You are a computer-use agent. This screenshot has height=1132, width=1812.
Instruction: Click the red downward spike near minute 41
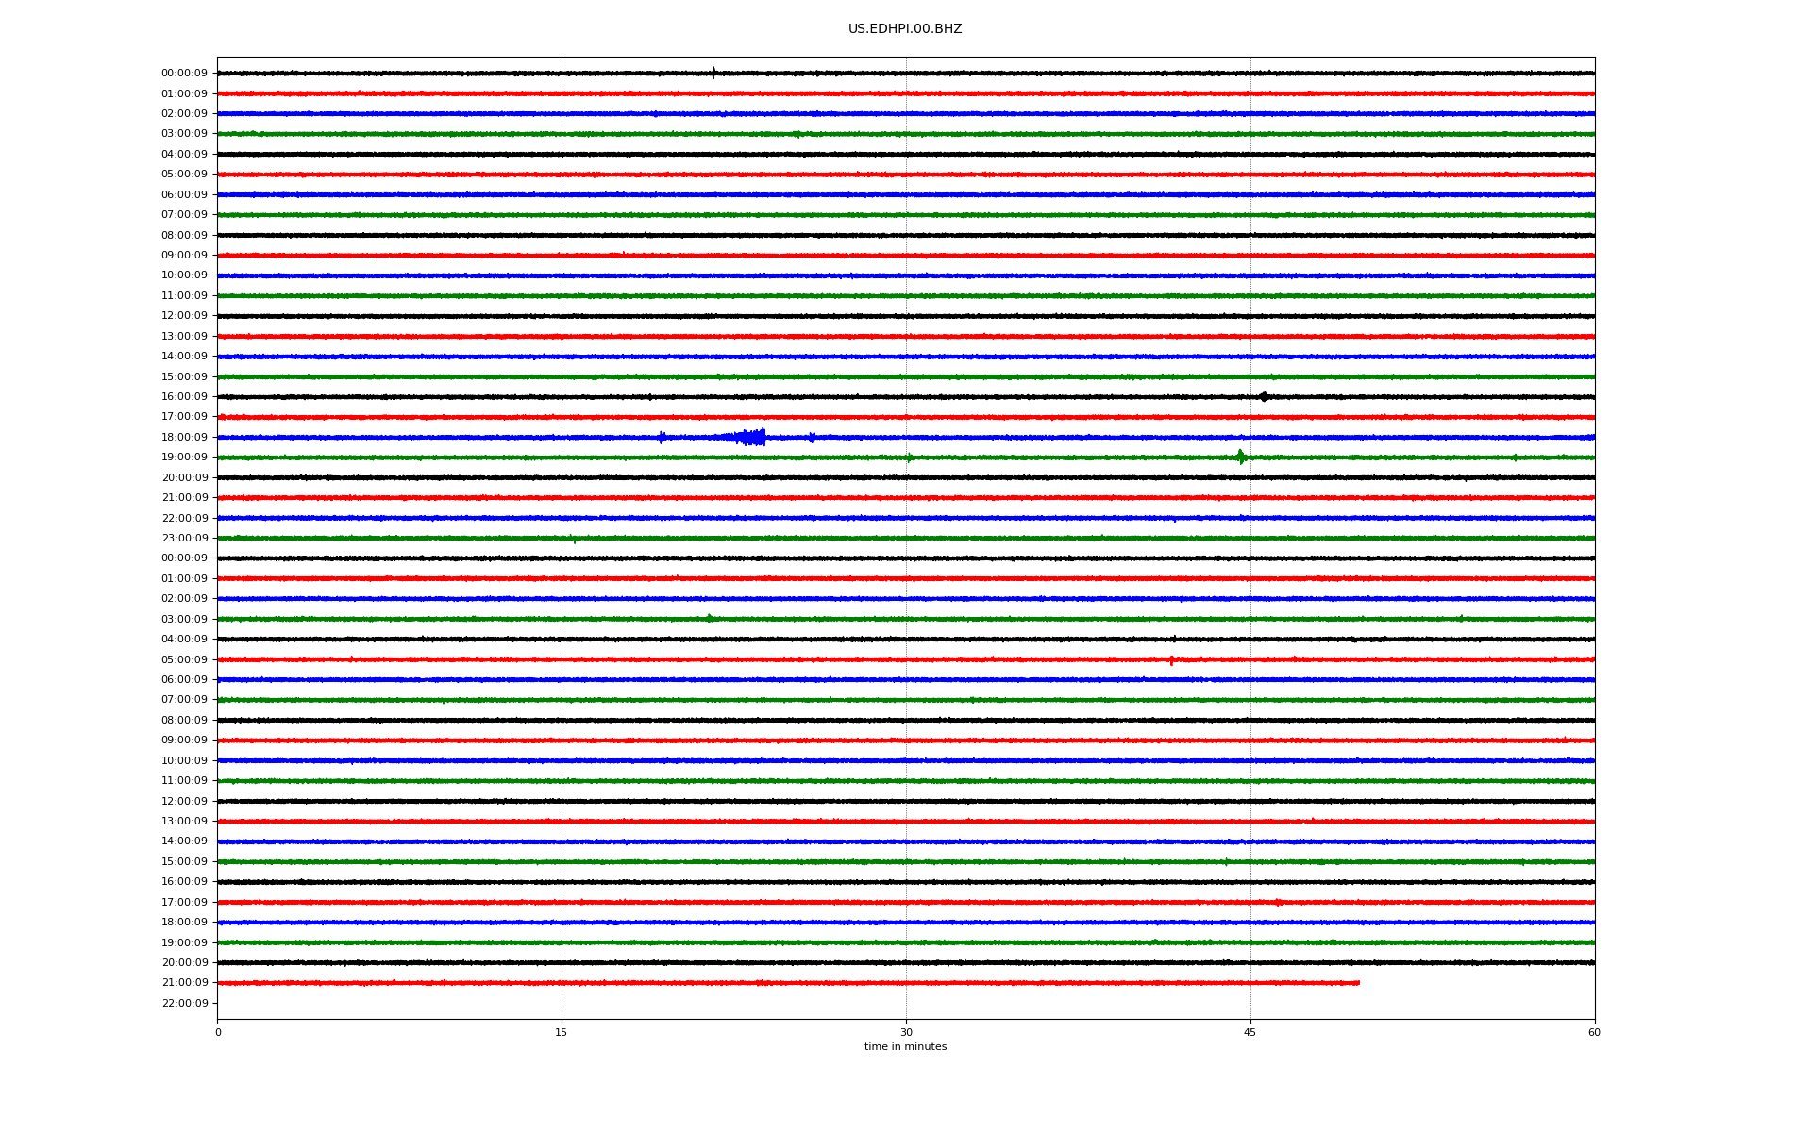pyautogui.click(x=1171, y=660)
